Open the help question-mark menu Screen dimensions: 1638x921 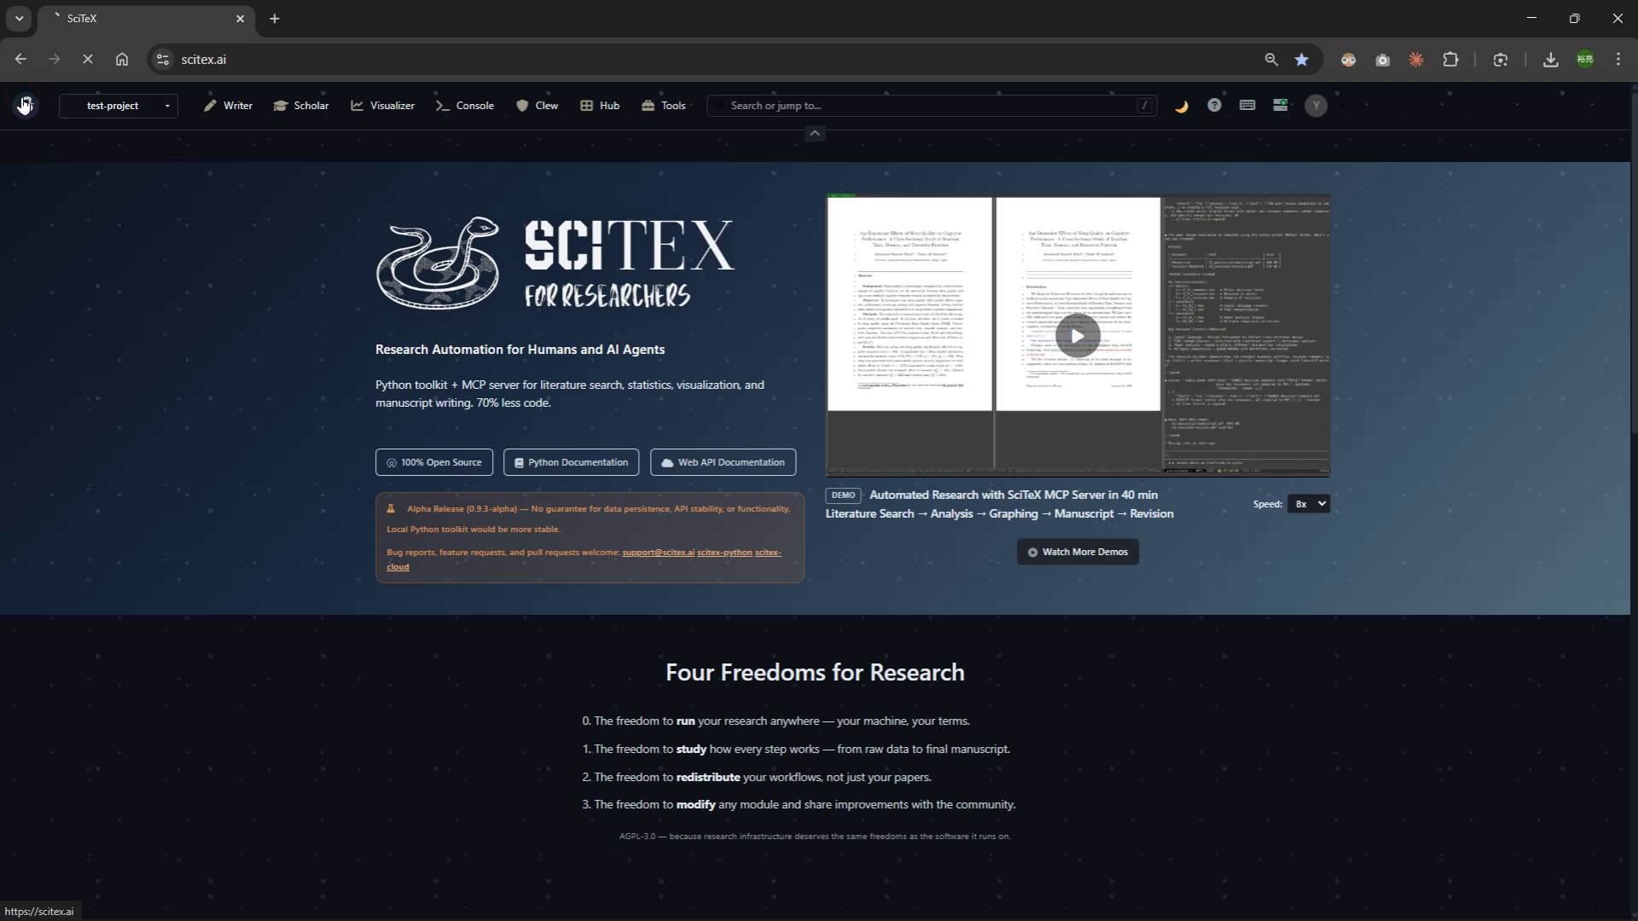point(1214,105)
